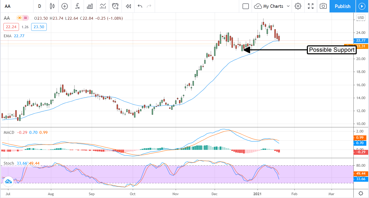Undo the last chart action
The image size is (369, 198).
(140, 6)
